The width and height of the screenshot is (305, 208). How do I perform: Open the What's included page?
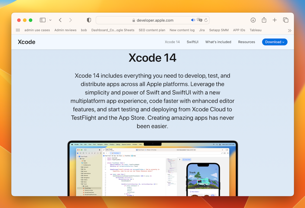(218, 42)
